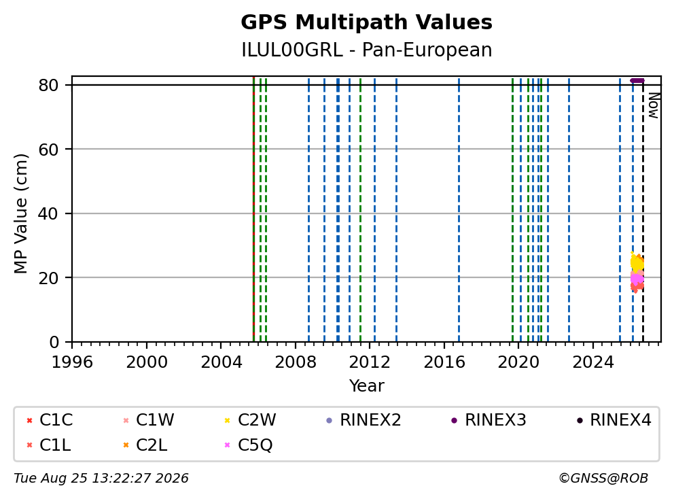Click the purple RINEX3 data points at top
The width and height of the screenshot is (674, 499).
[x=637, y=80]
